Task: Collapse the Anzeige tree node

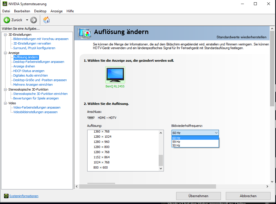Action: click(5, 53)
